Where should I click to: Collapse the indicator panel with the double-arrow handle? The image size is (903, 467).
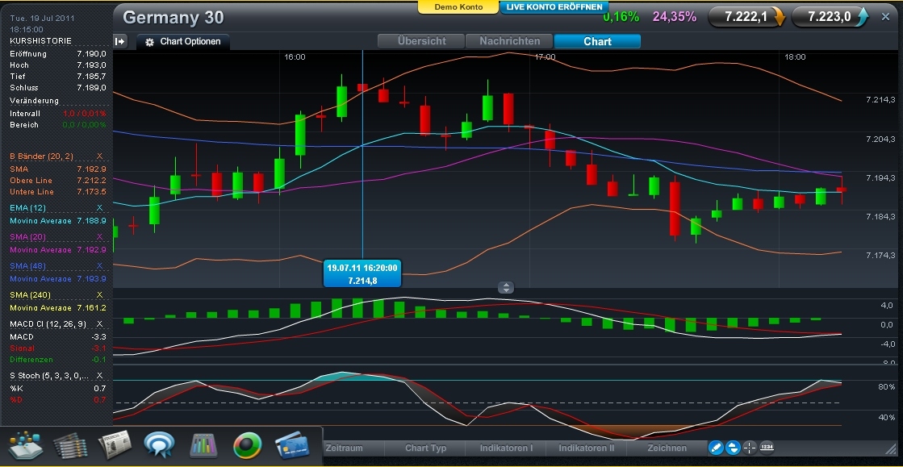click(504, 288)
